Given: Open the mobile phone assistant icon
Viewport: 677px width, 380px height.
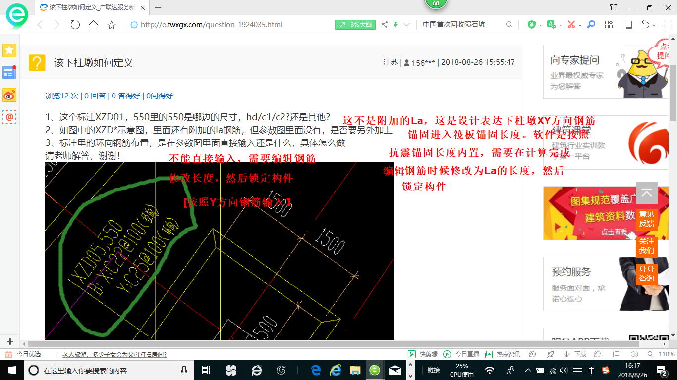Looking at the screenshot, I should (x=628, y=25).
